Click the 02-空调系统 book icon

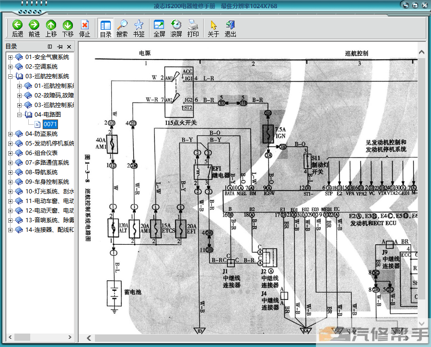coord(19,67)
